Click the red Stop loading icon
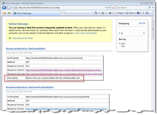The width and height of the screenshot is (157, 115). pyautogui.click(x=113, y=8)
